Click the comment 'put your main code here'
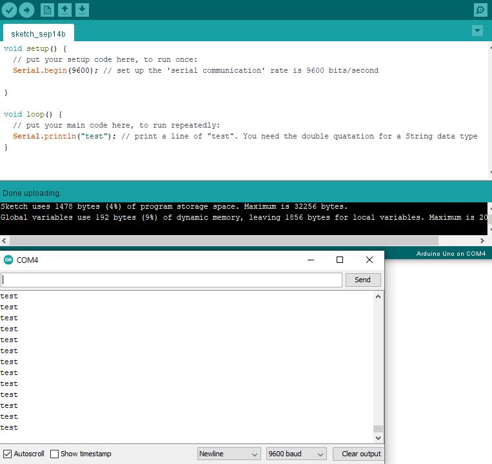Image resolution: width=492 pixels, height=464 pixels. [117, 126]
